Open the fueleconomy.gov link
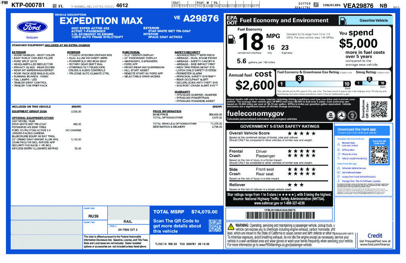 coord(255,113)
